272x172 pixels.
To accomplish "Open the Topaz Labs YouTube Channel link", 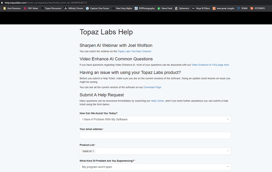I will pos(135,51).
